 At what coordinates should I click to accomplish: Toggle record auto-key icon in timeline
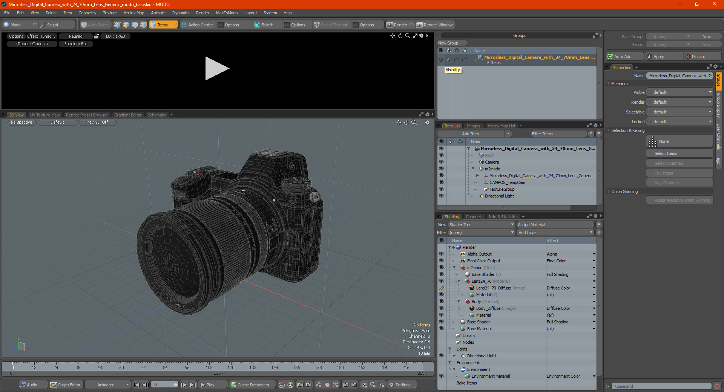(x=327, y=385)
